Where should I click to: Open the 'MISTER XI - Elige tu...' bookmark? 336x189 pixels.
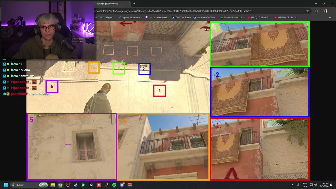(104, 18)
